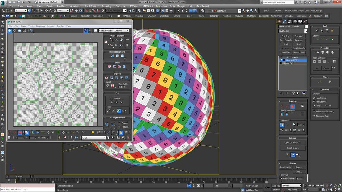
Task: Click the Reset UVWs button
Action: click(x=285, y=167)
